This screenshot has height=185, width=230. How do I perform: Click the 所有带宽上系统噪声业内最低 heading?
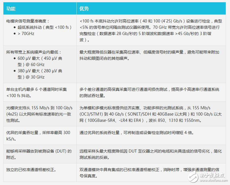click(x=34, y=52)
